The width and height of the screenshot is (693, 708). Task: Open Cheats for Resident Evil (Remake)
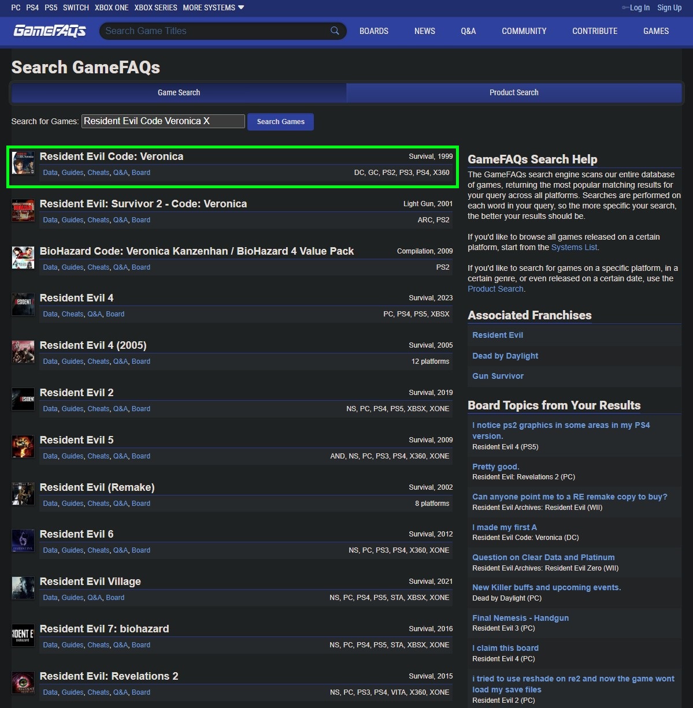tap(98, 504)
